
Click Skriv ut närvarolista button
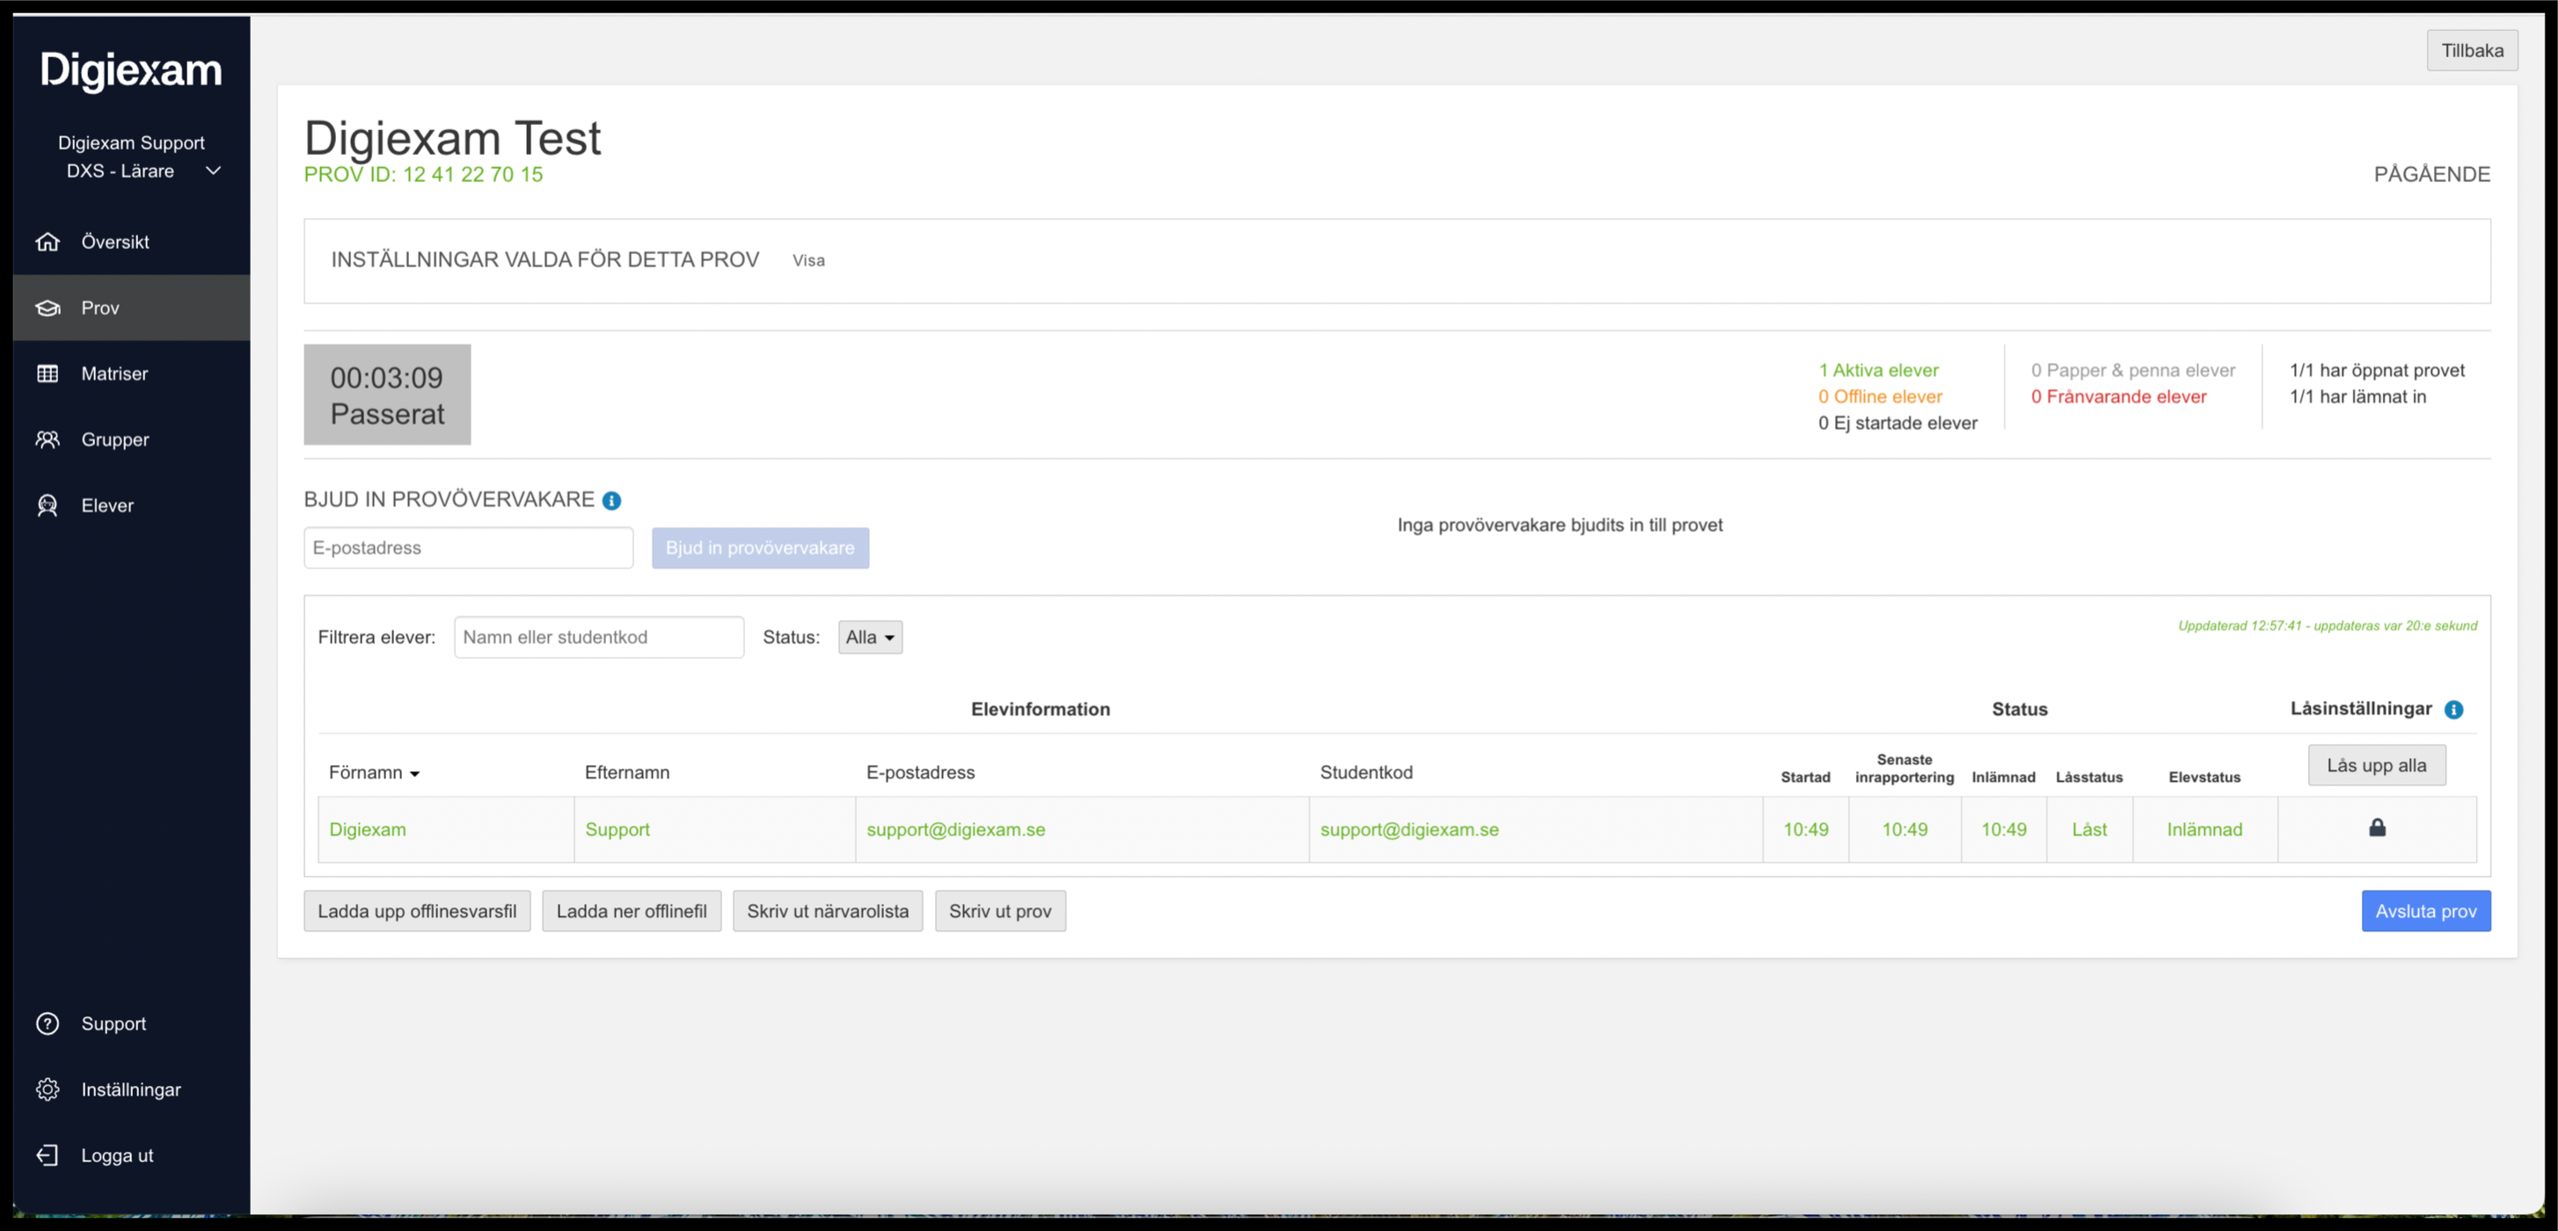pyautogui.click(x=827, y=911)
